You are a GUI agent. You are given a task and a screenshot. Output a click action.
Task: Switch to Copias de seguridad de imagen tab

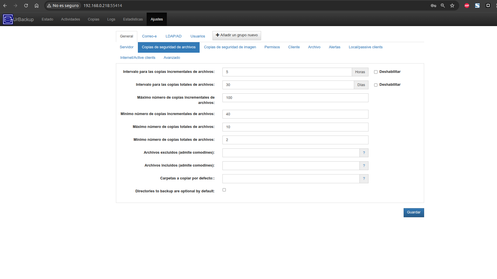click(x=230, y=47)
